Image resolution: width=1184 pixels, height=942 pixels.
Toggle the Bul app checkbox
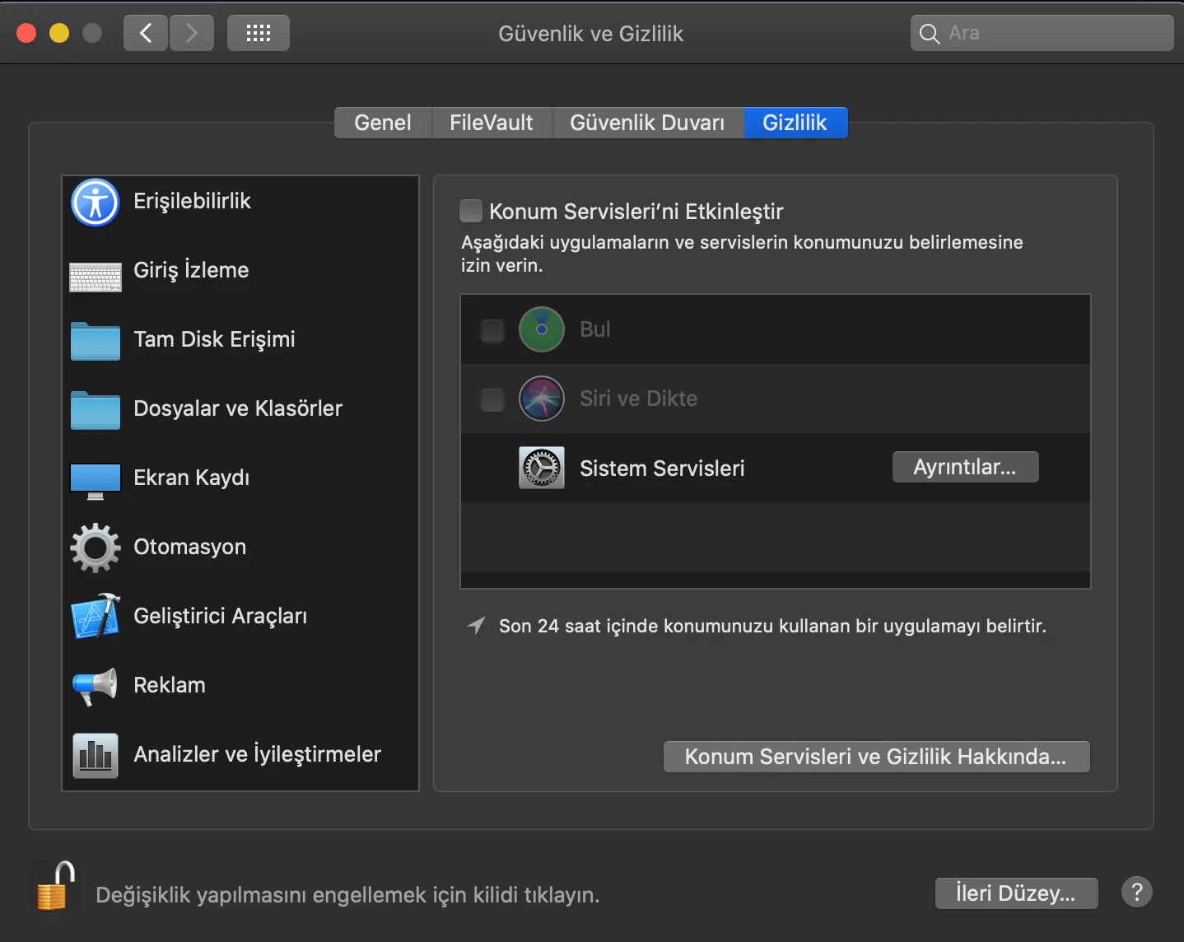pos(492,330)
